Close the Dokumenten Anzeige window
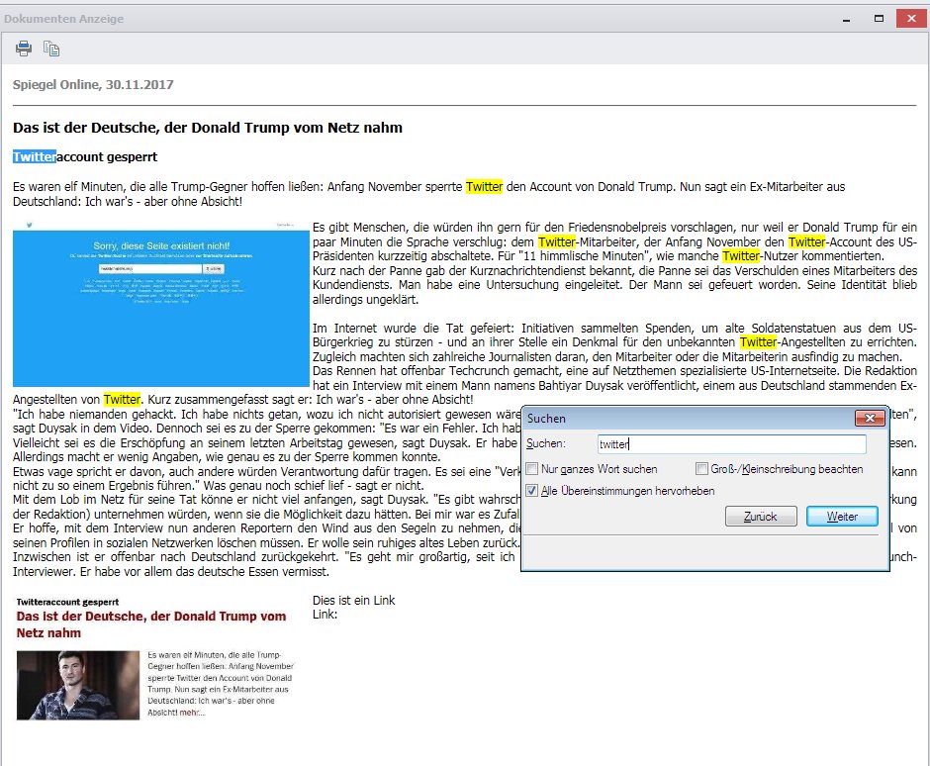Image resolution: width=930 pixels, height=766 pixels. pyautogui.click(x=911, y=18)
